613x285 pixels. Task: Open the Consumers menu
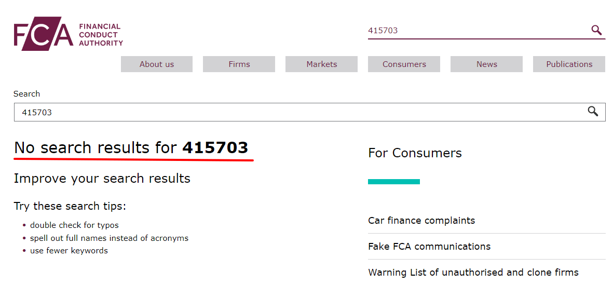point(404,64)
